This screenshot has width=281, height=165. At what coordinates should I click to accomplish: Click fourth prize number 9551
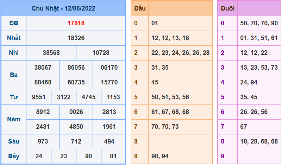39,97
